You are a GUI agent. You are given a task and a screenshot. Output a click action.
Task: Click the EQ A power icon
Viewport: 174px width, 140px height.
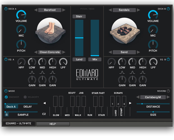pos(6,59)
